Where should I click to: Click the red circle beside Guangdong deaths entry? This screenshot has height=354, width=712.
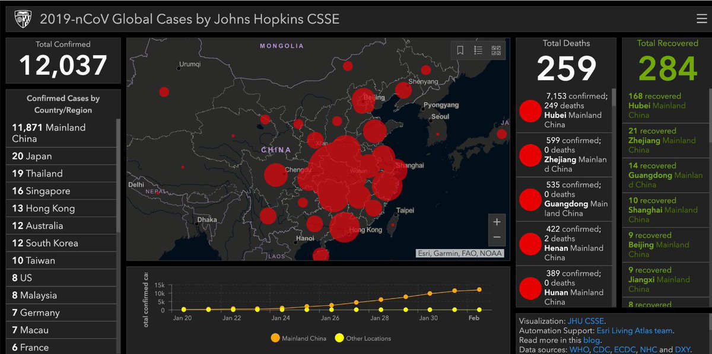530,199
